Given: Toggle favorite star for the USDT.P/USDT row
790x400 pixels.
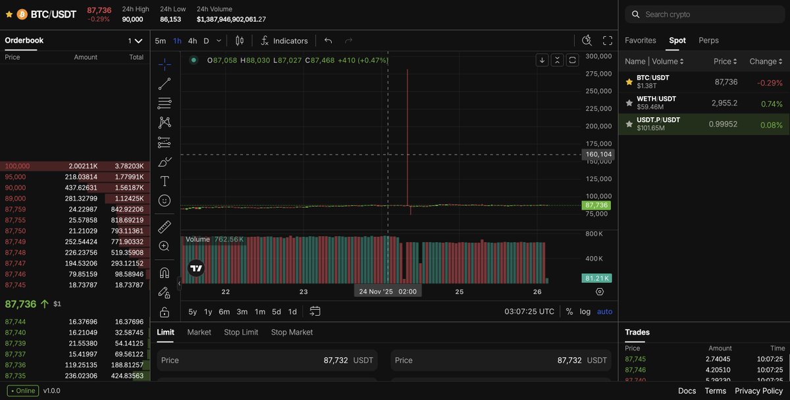Looking at the screenshot, I should tap(629, 124).
